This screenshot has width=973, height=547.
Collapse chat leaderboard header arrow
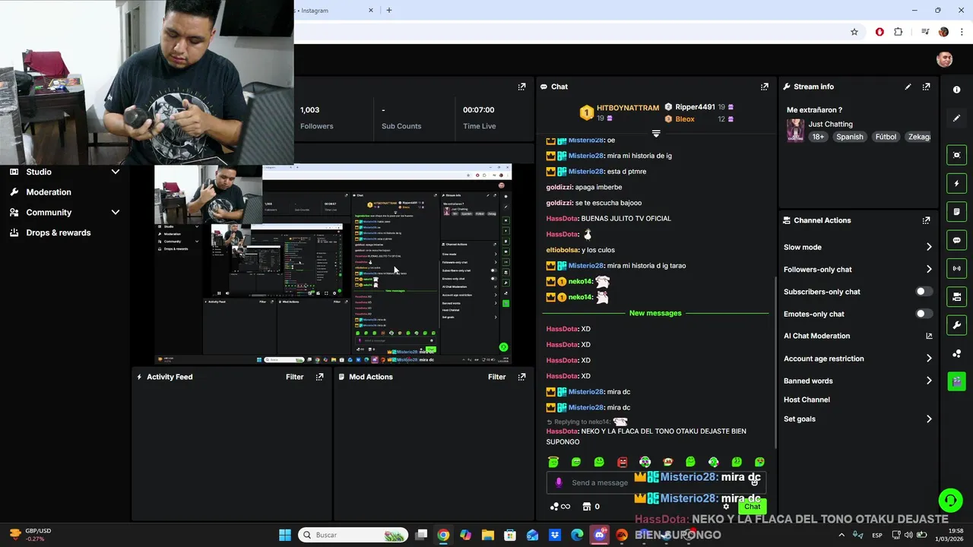click(x=656, y=133)
